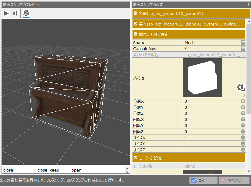Click the mesh import icon
This screenshot has width=251, height=187.
[241, 87]
